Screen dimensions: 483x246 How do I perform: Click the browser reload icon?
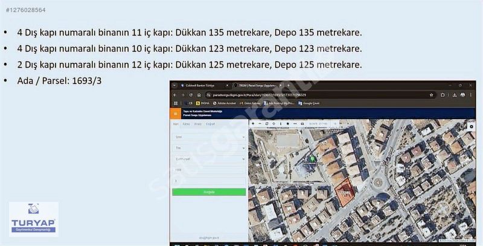pyautogui.click(x=191, y=95)
